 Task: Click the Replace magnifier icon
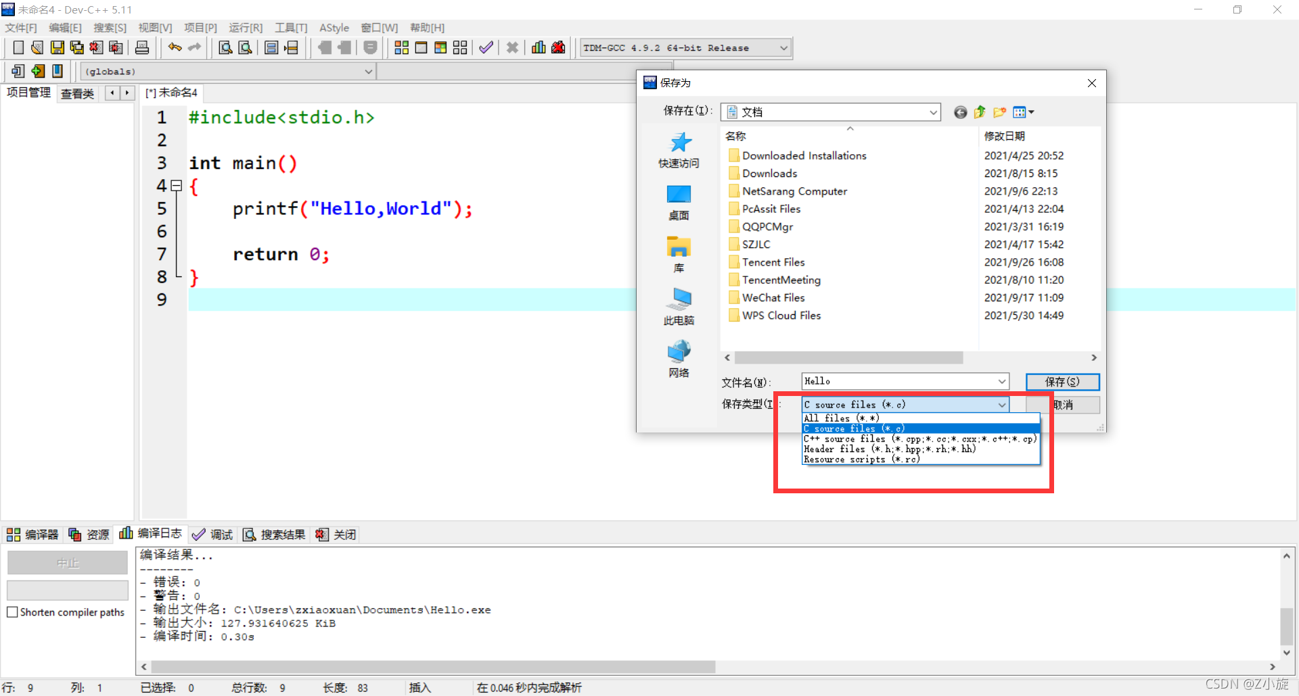[246, 47]
